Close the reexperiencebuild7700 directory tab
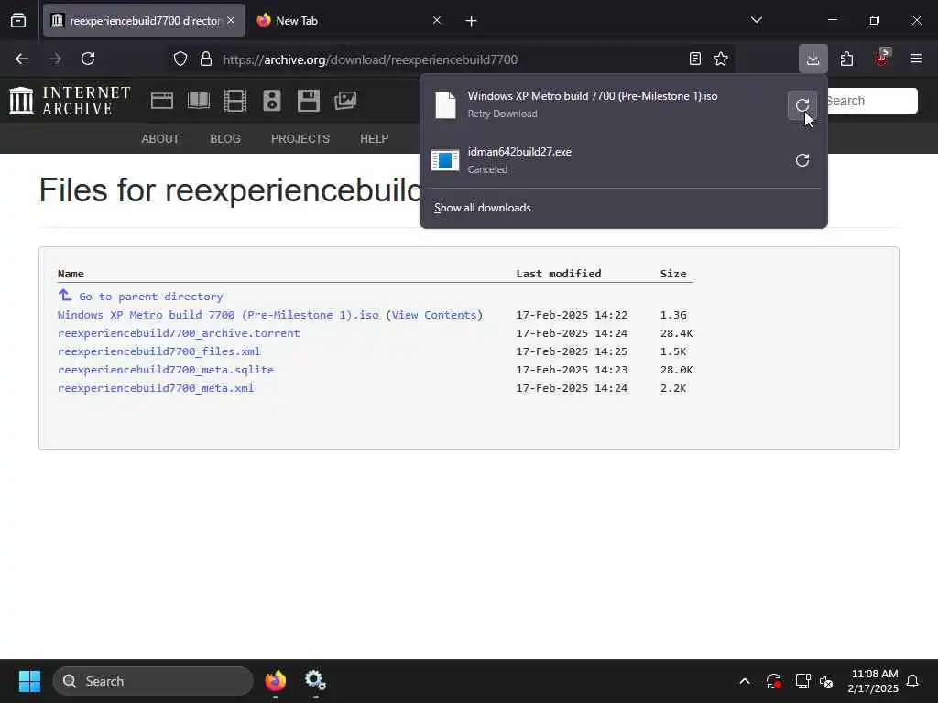The height and width of the screenshot is (703, 938). click(x=231, y=20)
